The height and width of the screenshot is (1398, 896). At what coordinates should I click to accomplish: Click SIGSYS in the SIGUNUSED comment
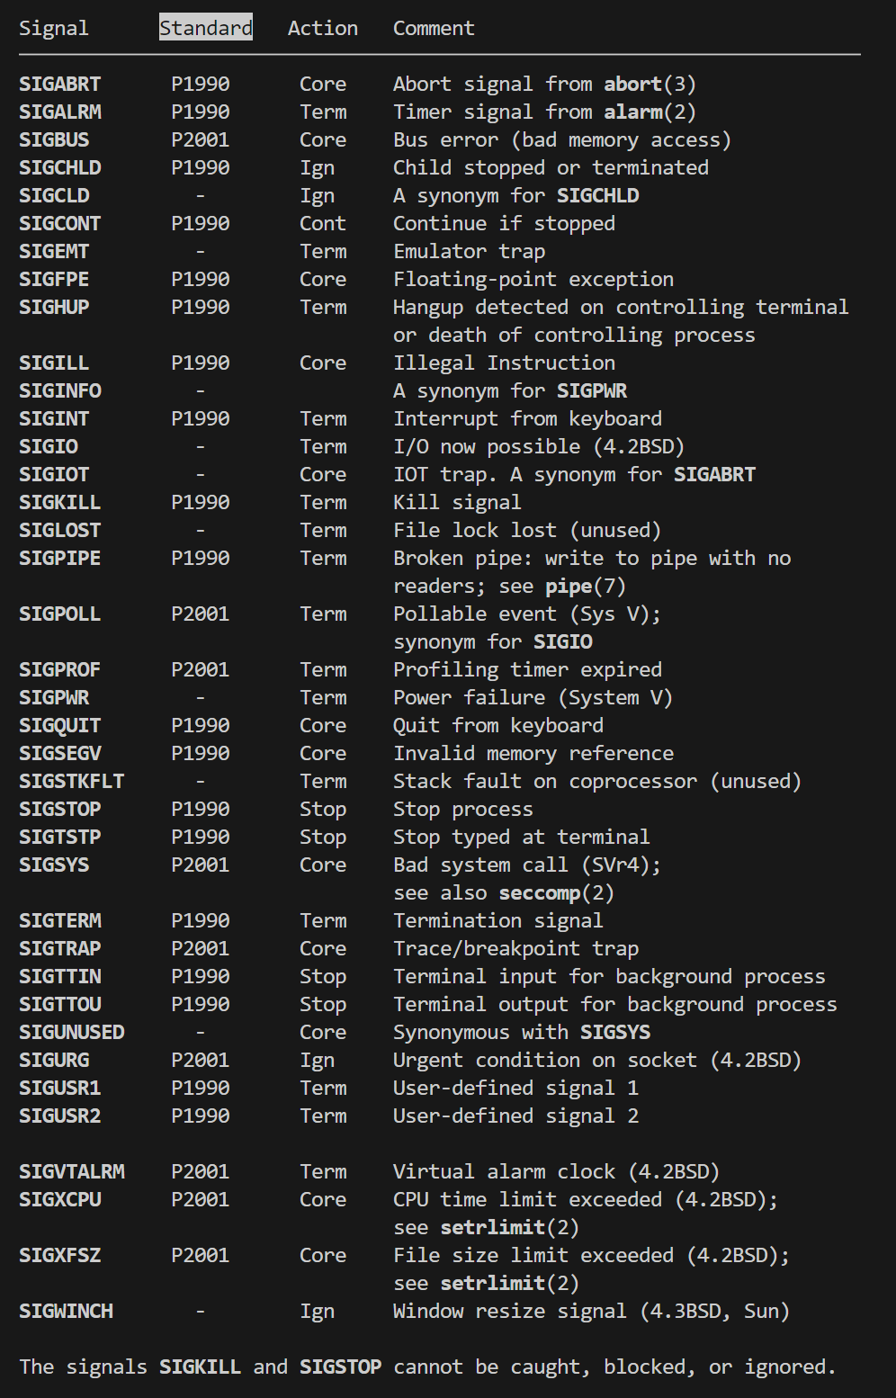615,1032
